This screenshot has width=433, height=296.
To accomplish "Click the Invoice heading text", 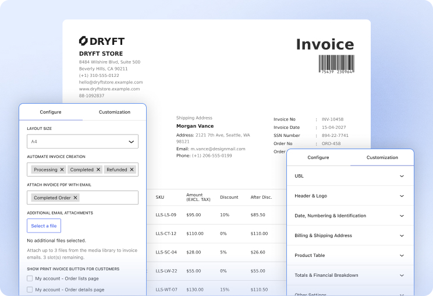I will [325, 44].
